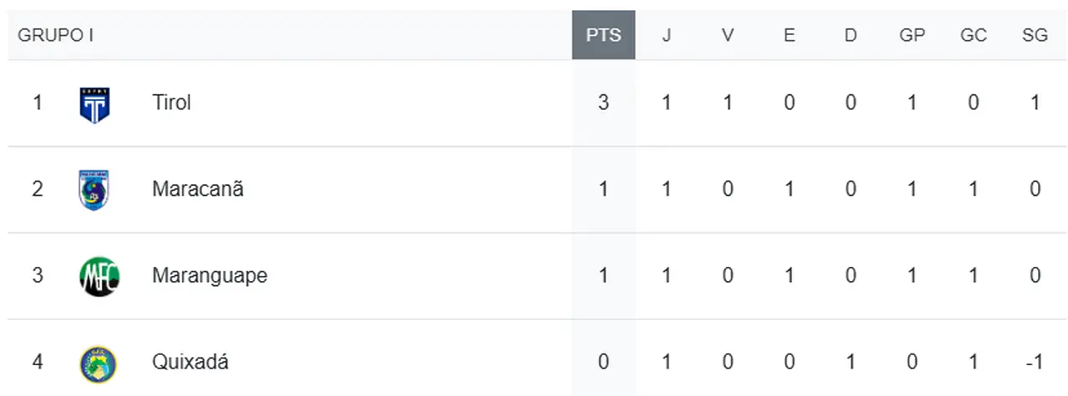This screenshot has width=1068, height=396.
Task: Click the Quixadá team crest
Action: coord(98,363)
